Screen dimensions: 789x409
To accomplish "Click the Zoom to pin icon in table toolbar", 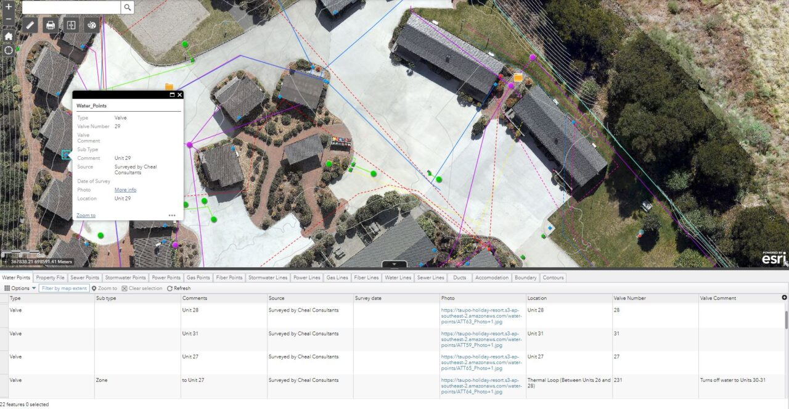I will [x=105, y=287].
